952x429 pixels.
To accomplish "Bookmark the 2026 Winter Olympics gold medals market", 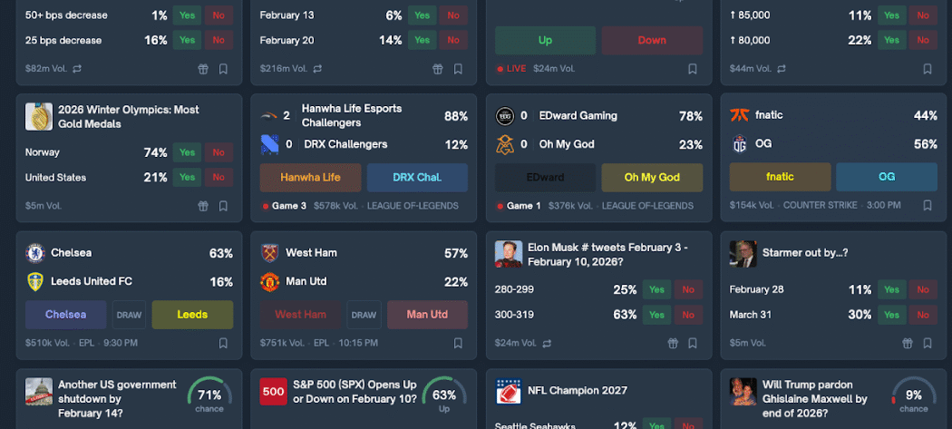I will point(223,206).
